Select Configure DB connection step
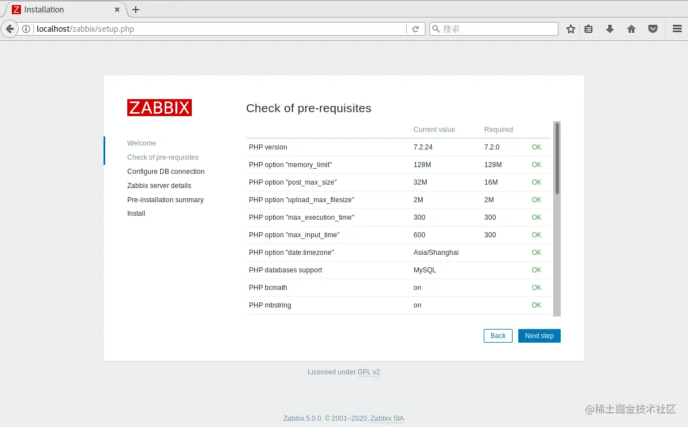Viewport: 688px width, 427px height. pos(166,172)
